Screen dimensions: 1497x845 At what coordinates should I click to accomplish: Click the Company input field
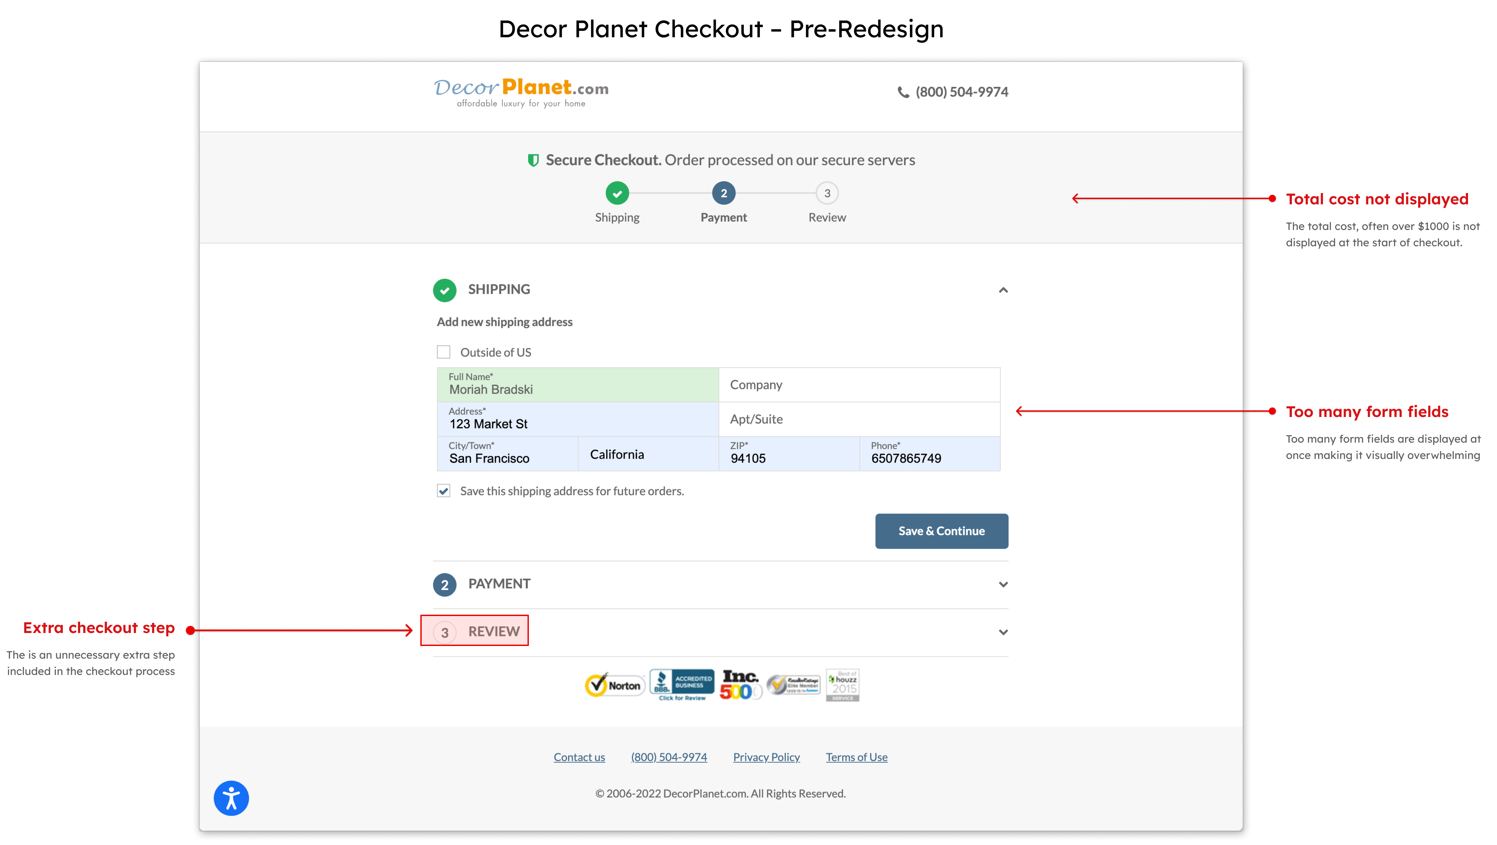click(859, 385)
